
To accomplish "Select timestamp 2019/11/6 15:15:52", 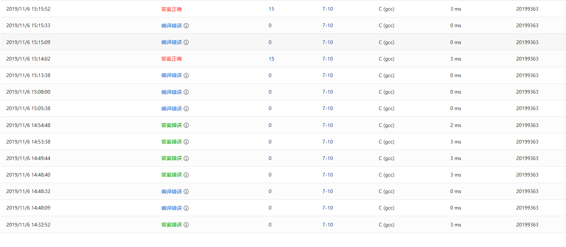I will [x=28, y=9].
